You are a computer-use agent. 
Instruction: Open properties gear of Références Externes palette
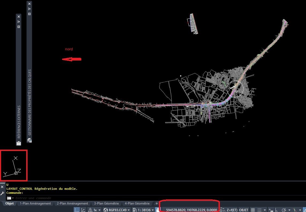pyautogui.click(x=19, y=27)
